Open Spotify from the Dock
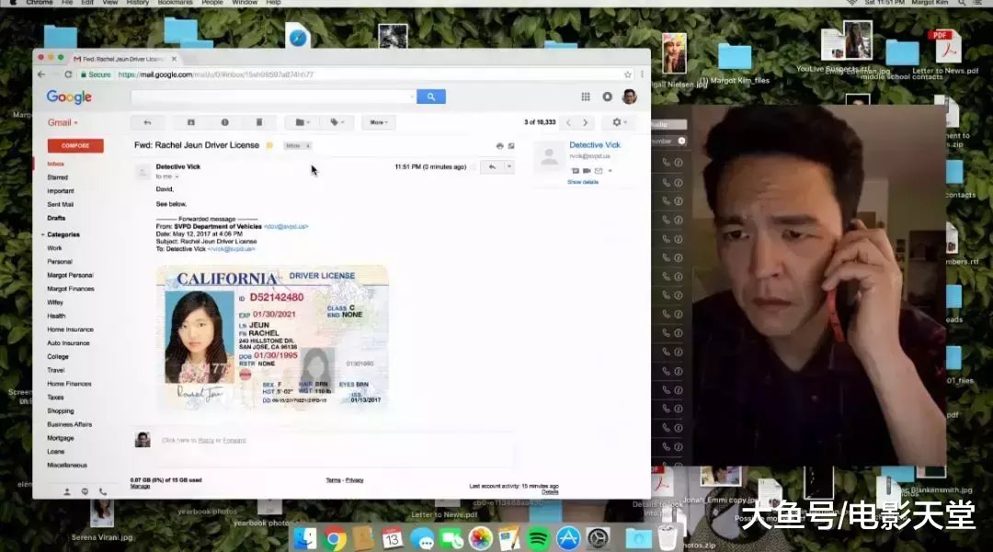993x552 pixels. click(x=538, y=539)
